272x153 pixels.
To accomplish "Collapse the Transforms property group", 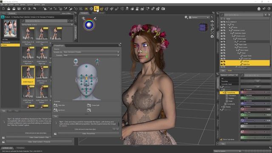I will click(223, 93).
